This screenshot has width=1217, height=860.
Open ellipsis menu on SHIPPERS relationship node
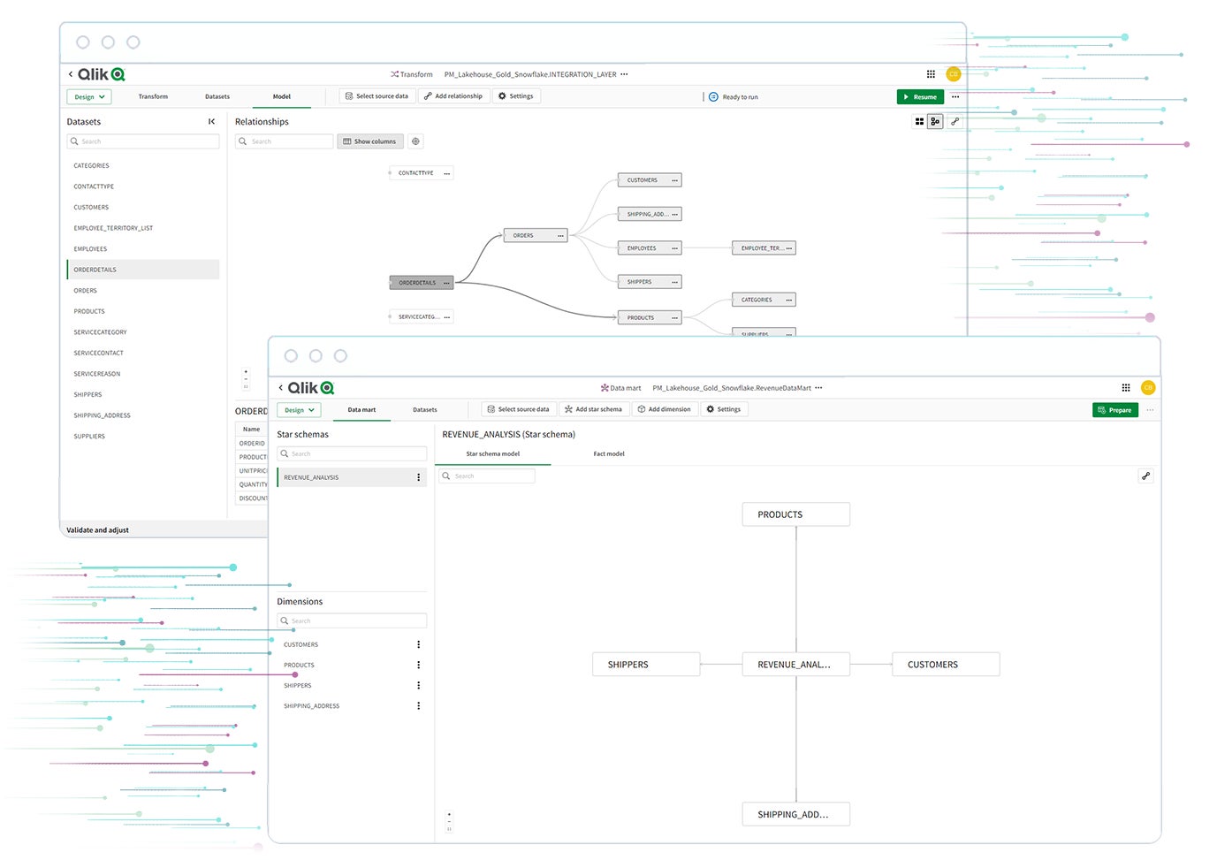pyautogui.click(x=674, y=282)
